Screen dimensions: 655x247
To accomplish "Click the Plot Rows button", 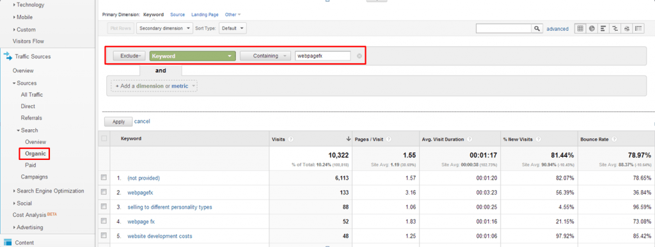I will [120, 28].
